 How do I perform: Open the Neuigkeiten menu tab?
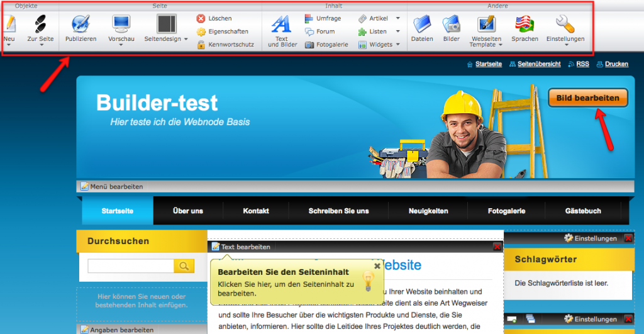pos(428,211)
